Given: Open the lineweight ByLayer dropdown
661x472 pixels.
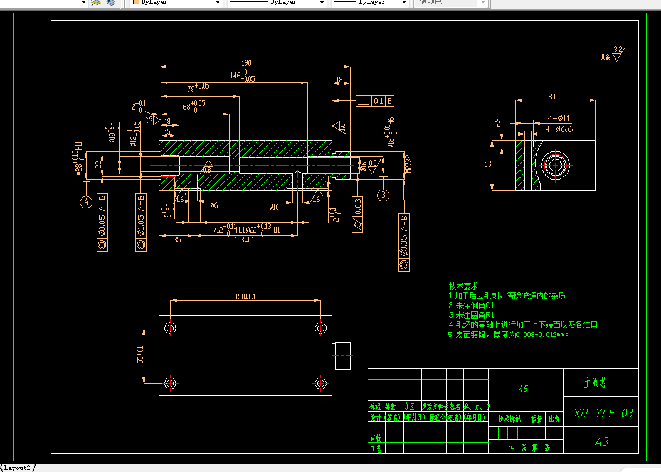Looking at the screenshot, I should [x=370, y=3].
